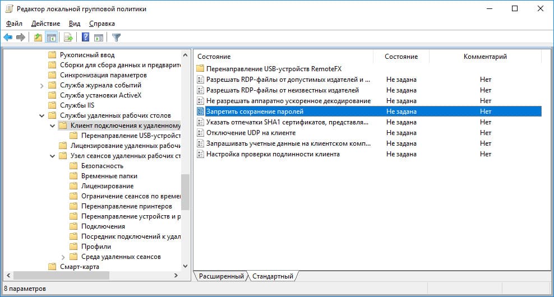The height and width of the screenshot is (297, 554).
Task: Collapse the Службы удаленных рабочих столов node
Action: [x=42, y=115]
